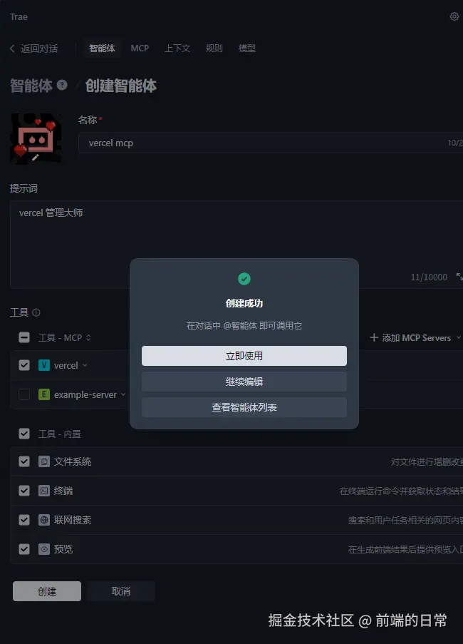Click the 联网搜索 tool label
463x644 pixels.
click(73, 520)
